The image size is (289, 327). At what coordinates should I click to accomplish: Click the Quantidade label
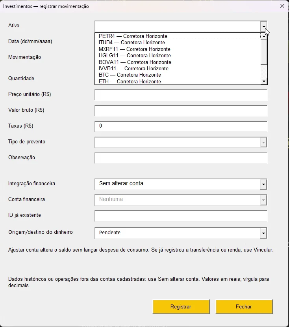[x=21, y=79]
